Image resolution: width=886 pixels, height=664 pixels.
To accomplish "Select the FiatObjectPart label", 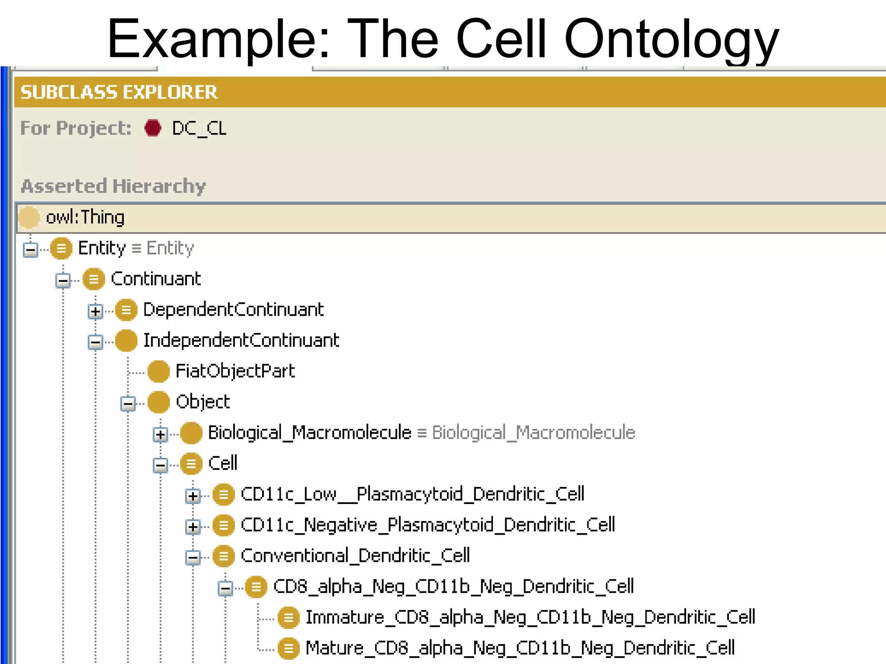I will (x=235, y=371).
